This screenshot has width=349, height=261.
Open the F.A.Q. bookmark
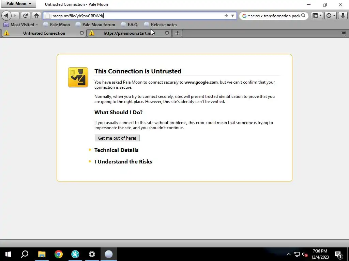click(130, 24)
